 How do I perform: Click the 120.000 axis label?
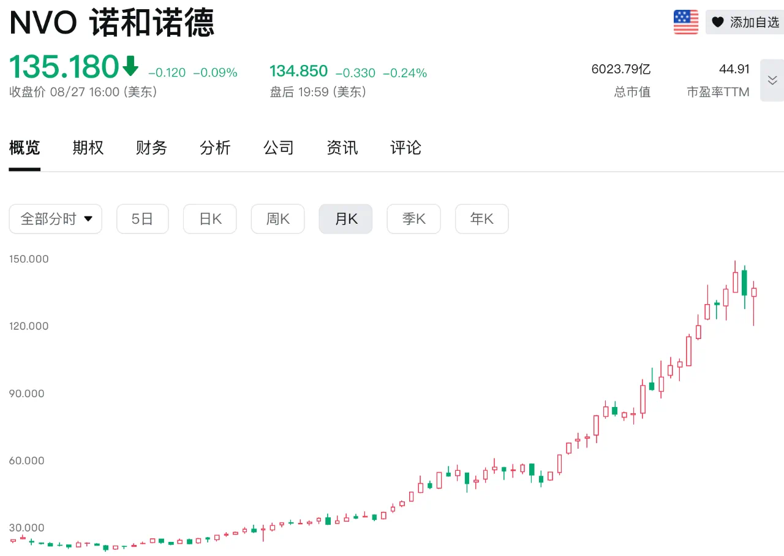[29, 326]
